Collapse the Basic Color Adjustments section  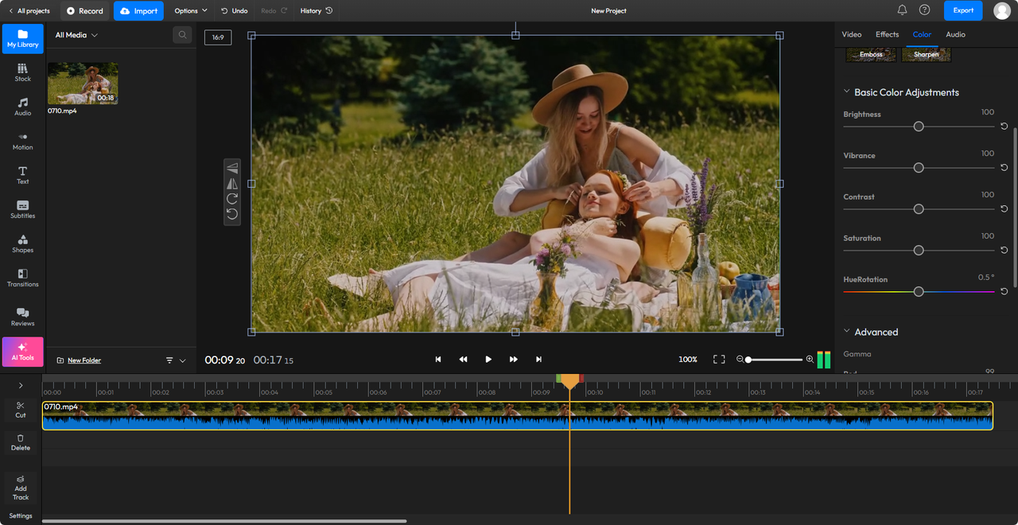847,92
